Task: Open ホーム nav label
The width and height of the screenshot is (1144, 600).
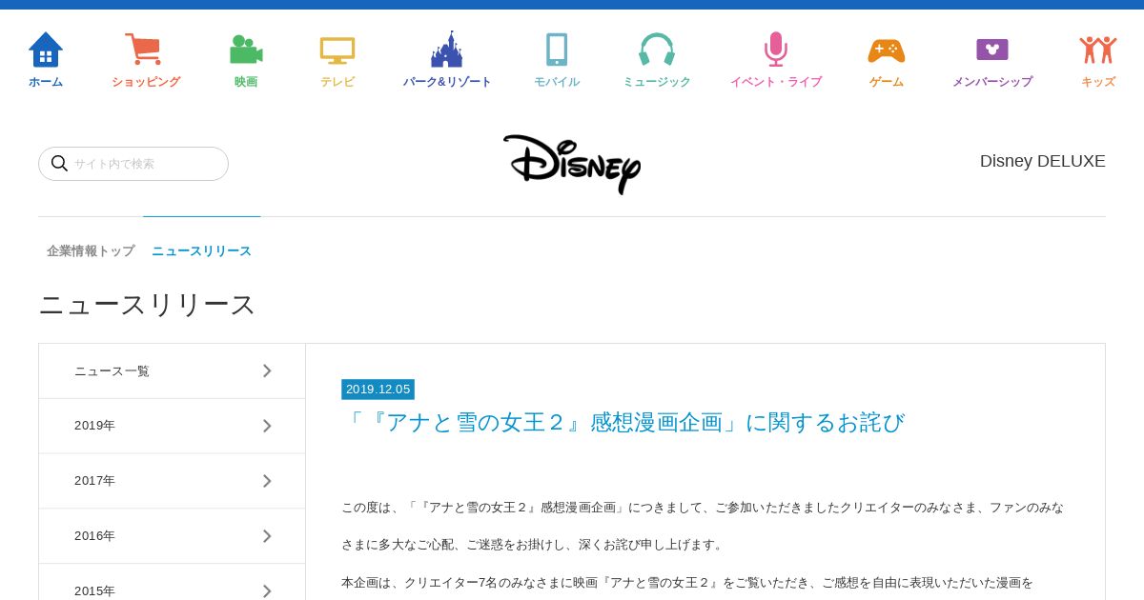Action: click(x=46, y=82)
